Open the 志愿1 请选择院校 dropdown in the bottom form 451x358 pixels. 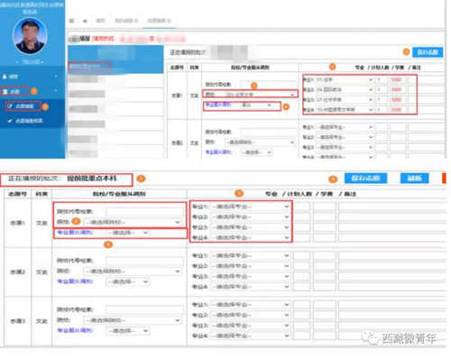[x=133, y=222]
